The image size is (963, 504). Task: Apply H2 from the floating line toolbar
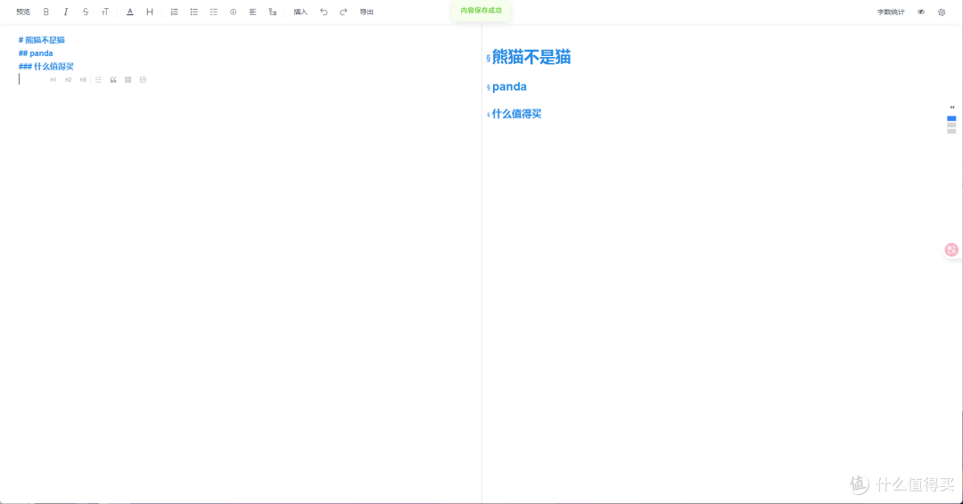(x=68, y=80)
